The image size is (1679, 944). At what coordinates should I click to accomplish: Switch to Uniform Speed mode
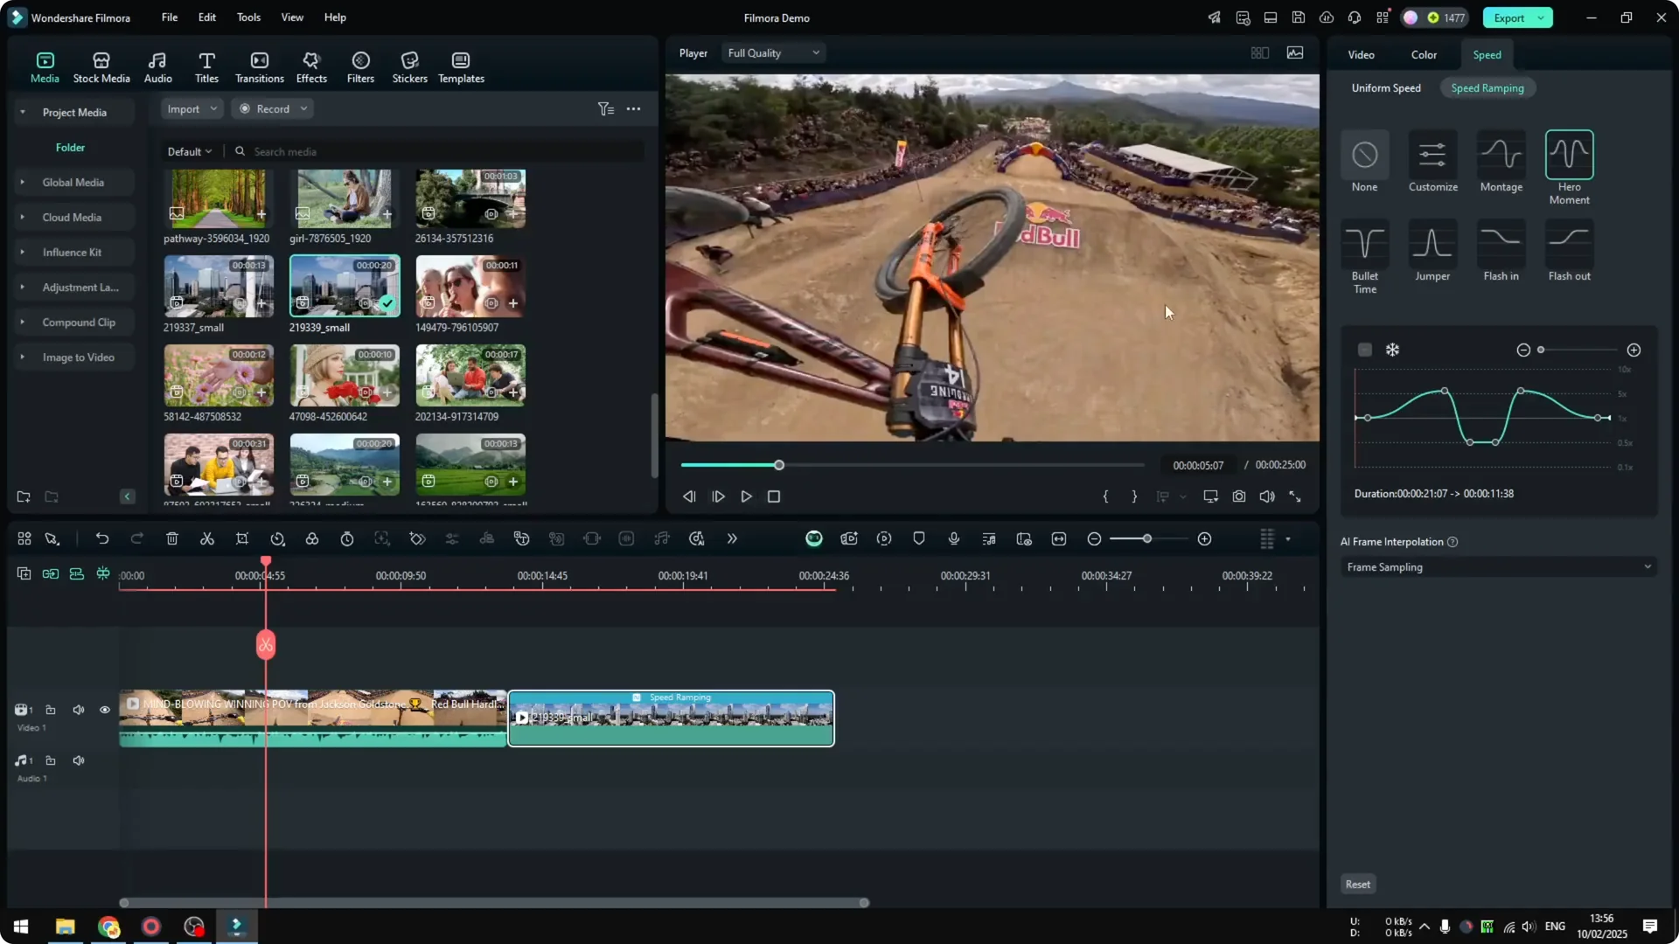point(1386,87)
